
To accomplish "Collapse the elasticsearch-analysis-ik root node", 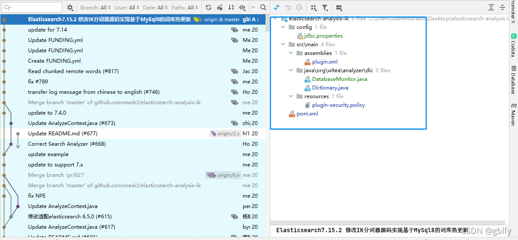I will (x=275, y=19).
